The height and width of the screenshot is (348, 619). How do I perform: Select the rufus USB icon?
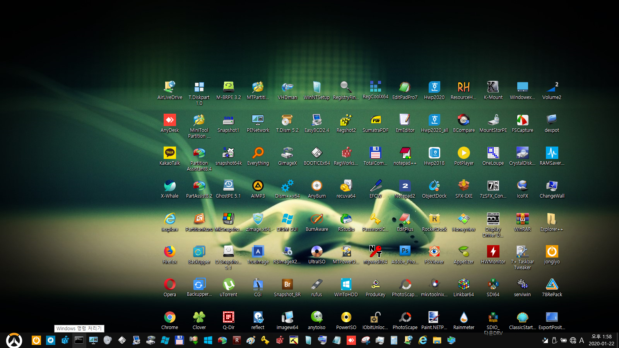(317, 288)
